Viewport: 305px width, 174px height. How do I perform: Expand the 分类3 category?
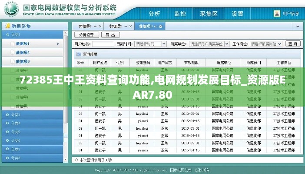point(7,115)
